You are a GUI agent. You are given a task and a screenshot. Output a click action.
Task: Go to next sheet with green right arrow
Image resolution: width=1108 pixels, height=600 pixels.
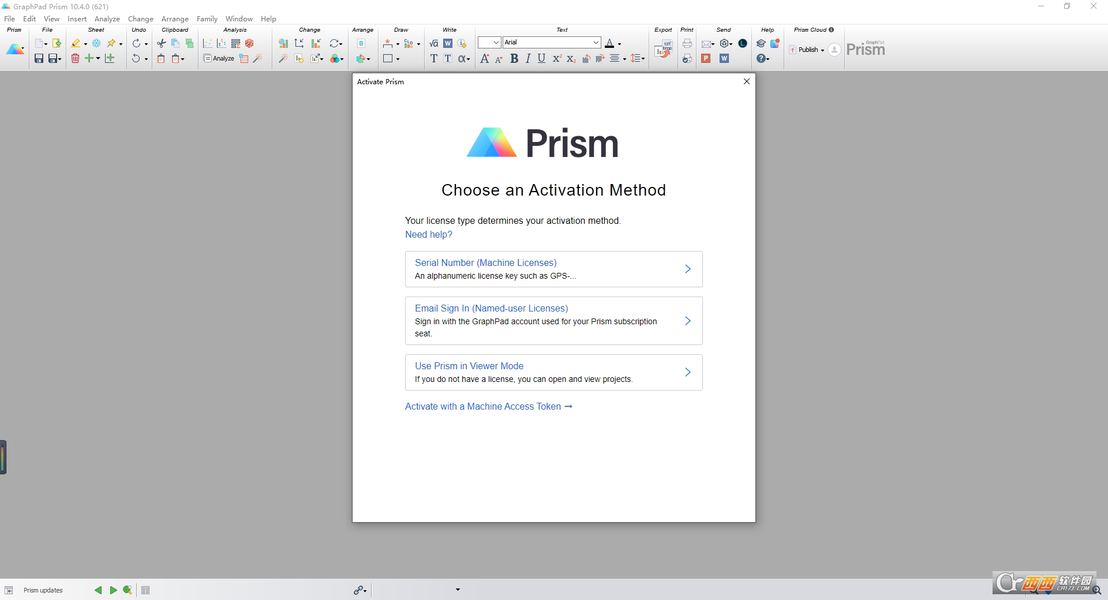click(x=113, y=590)
